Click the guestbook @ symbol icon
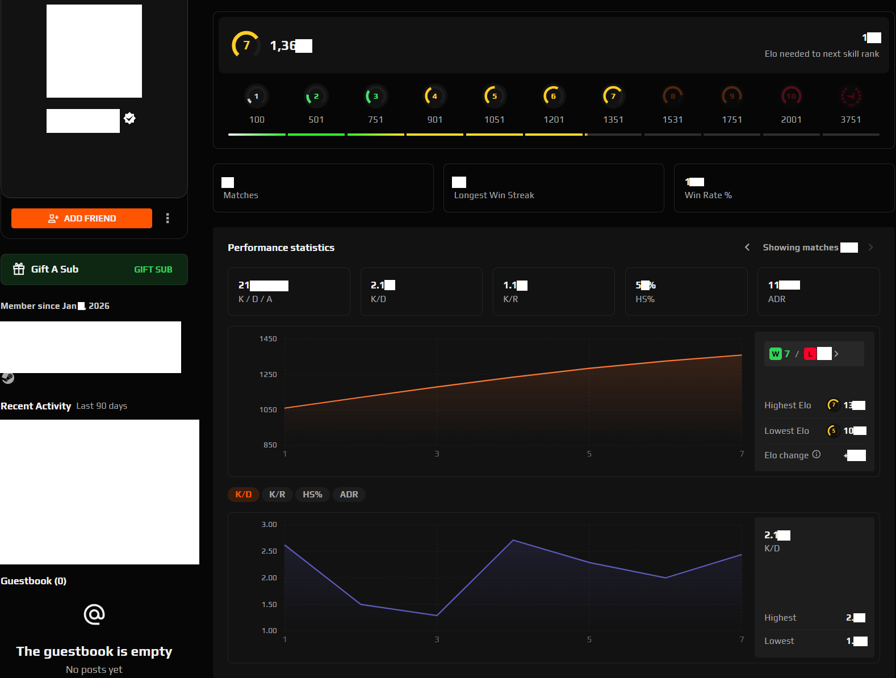This screenshot has width=896, height=678. [x=94, y=614]
